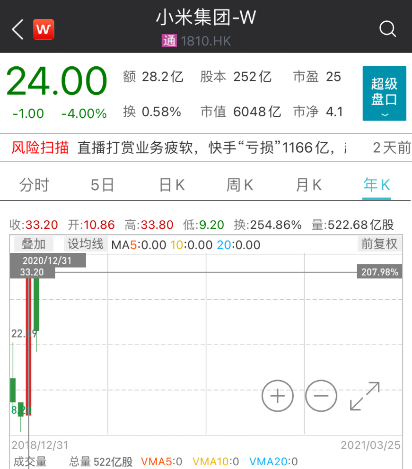Tap the 叠加 overlay button
Image resolution: width=412 pixels, height=469 pixels.
(x=34, y=244)
